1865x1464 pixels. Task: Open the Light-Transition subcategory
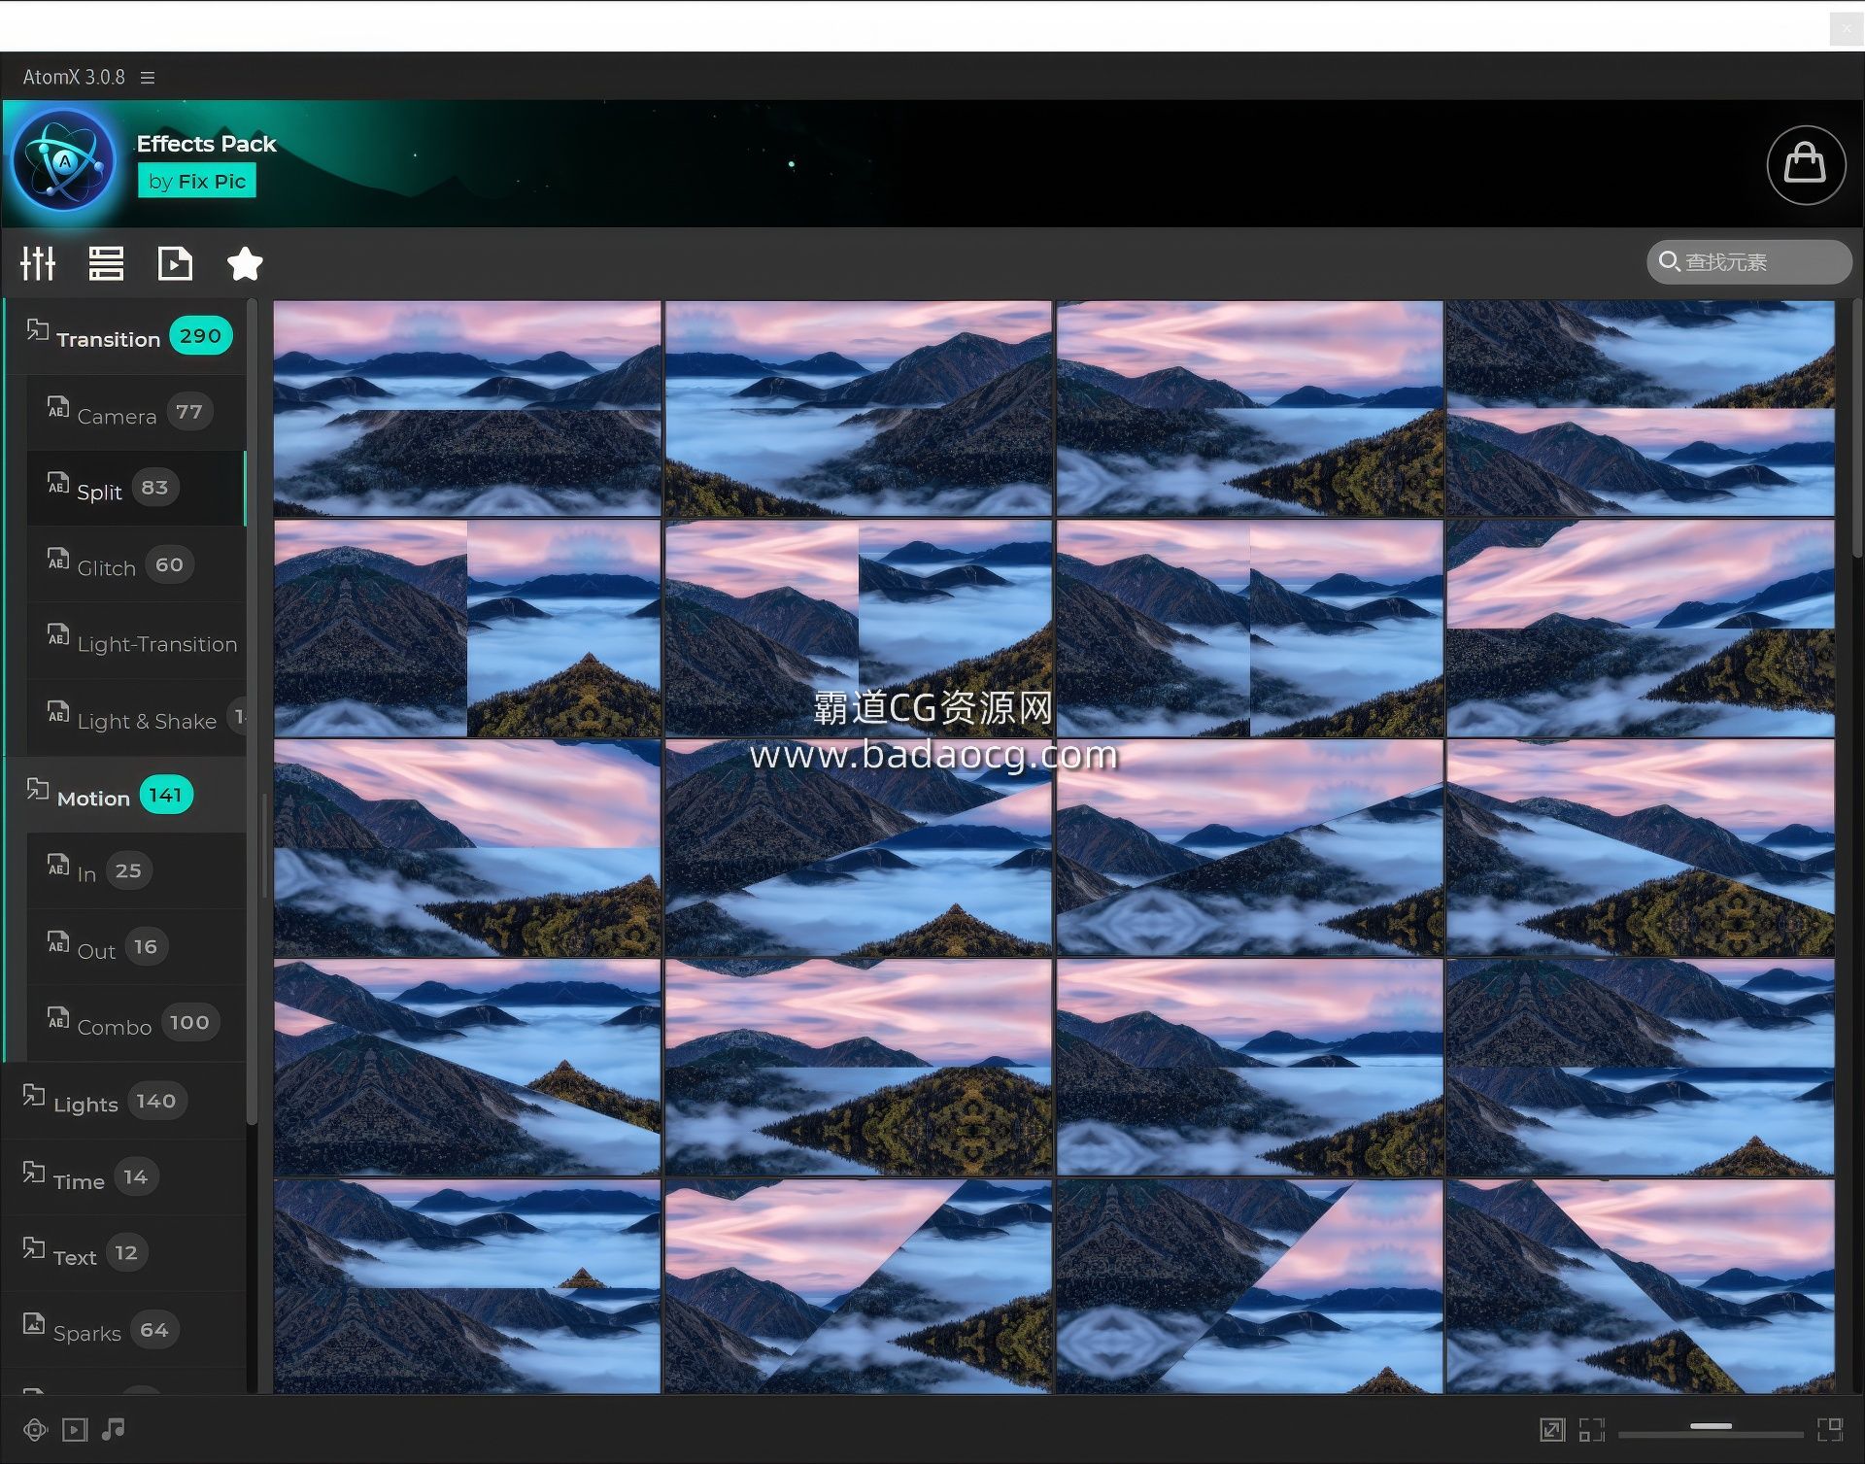click(136, 641)
